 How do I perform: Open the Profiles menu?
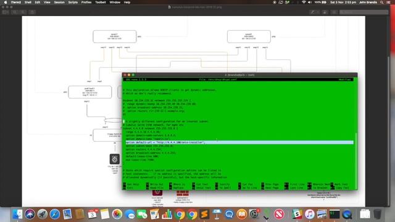tap(86, 2)
